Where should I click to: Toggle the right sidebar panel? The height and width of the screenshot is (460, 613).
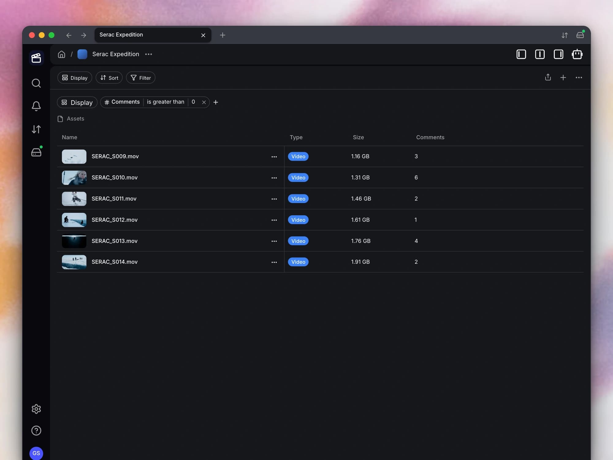[558, 54]
